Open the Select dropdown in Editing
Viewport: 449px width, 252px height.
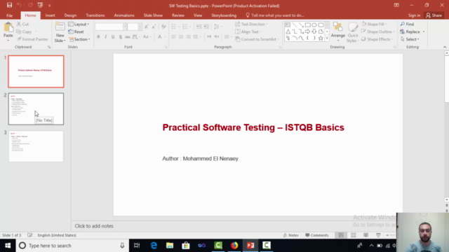point(410,39)
